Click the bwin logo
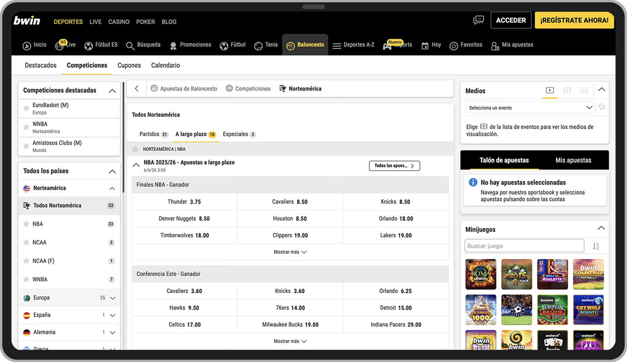Image resolution: width=627 pixels, height=362 pixels. pyautogui.click(x=27, y=21)
